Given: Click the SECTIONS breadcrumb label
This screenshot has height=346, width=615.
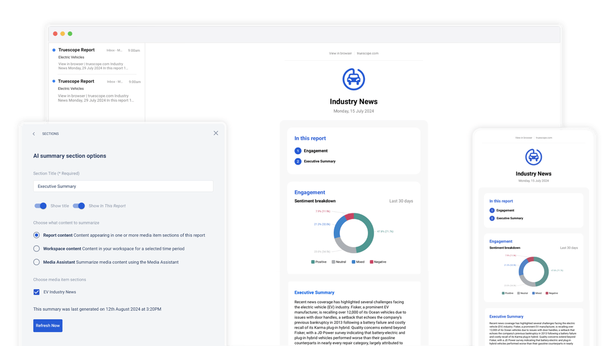Looking at the screenshot, I should pyautogui.click(x=50, y=133).
